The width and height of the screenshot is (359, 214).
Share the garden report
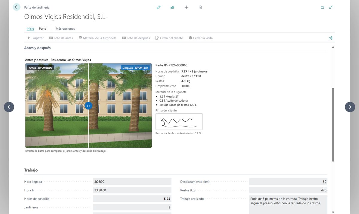click(x=172, y=7)
